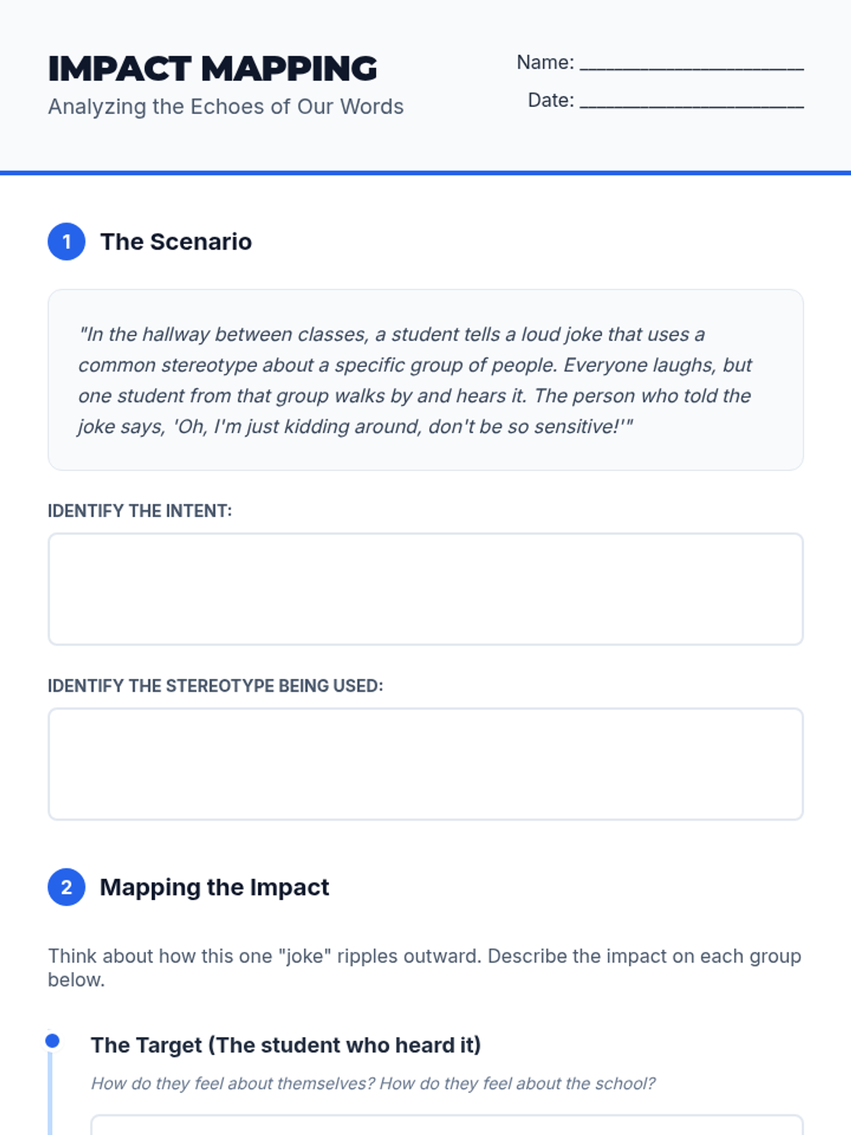Image resolution: width=851 pixels, height=1135 pixels.
Task: Click inside the stereotype answer box
Action: (425, 764)
